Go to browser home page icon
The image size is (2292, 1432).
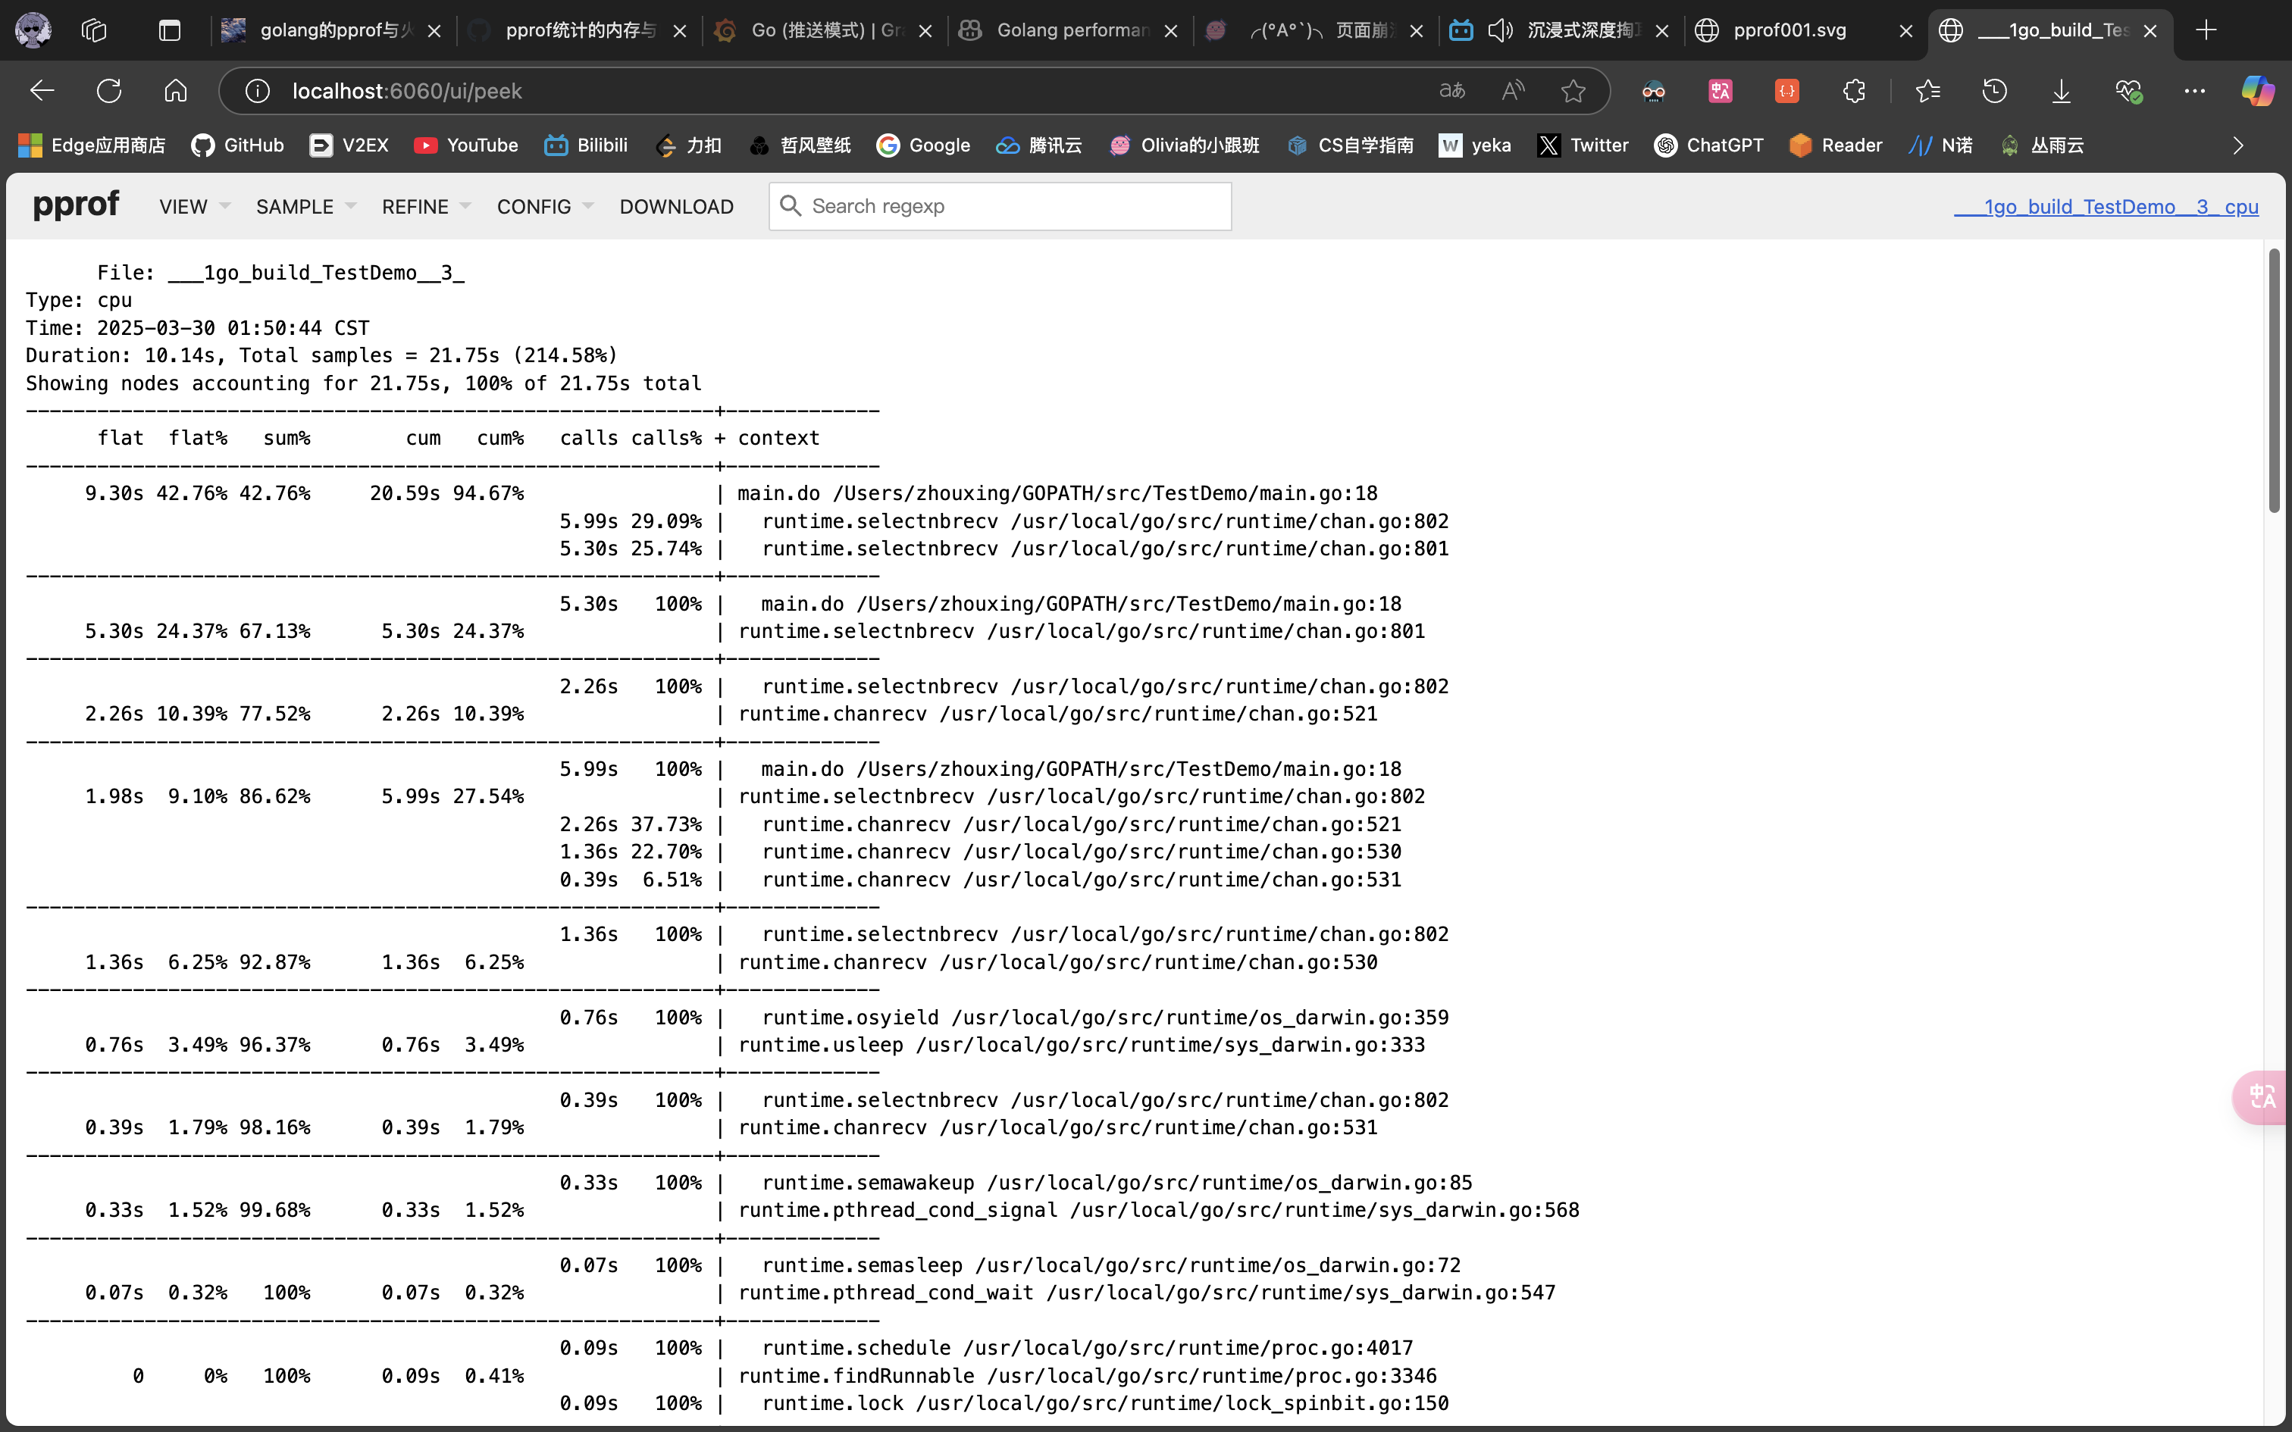tap(175, 91)
